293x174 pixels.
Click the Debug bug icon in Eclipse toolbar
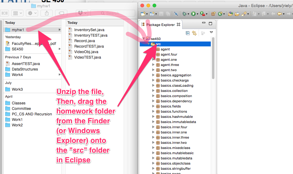(x=184, y=14)
